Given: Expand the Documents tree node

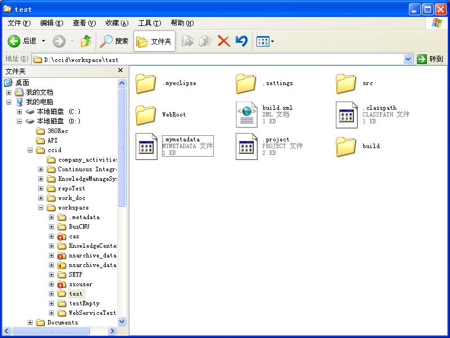Looking at the screenshot, I should (x=30, y=322).
